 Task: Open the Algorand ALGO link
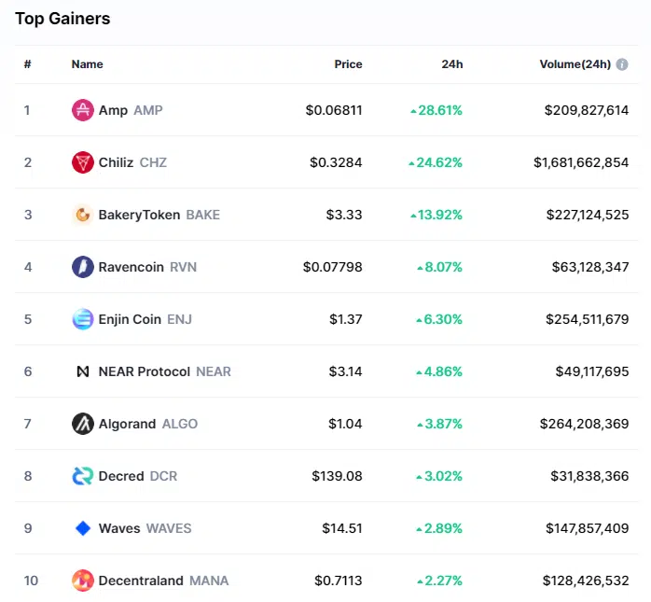pos(148,424)
